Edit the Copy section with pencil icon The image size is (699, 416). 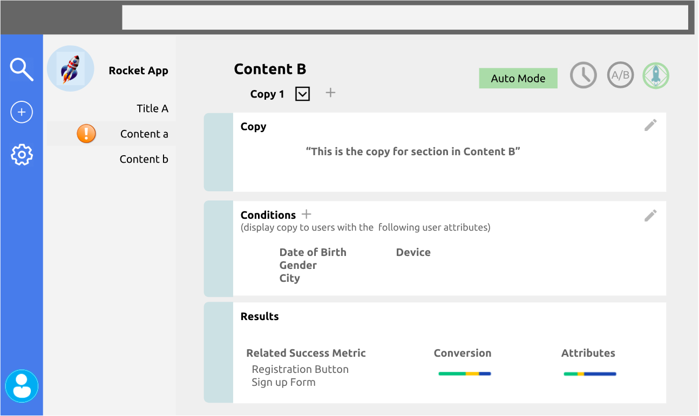[650, 125]
